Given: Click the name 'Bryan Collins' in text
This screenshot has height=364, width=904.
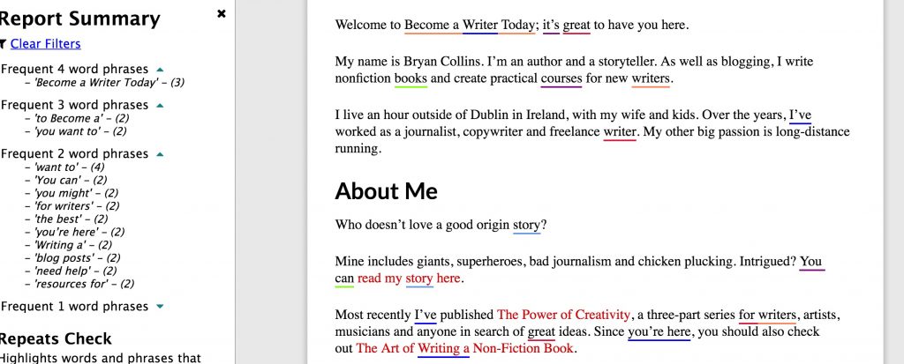Looking at the screenshot, I should pos(440,62).
